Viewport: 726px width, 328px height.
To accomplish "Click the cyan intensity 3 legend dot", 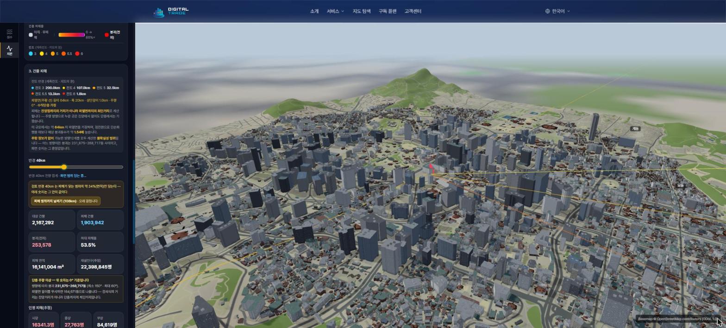I will (31, 54).
